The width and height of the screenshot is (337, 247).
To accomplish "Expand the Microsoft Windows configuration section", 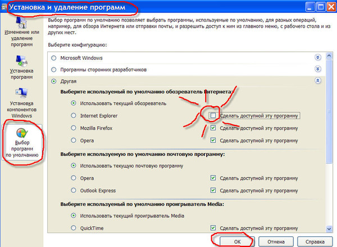I will click(318, 57).
